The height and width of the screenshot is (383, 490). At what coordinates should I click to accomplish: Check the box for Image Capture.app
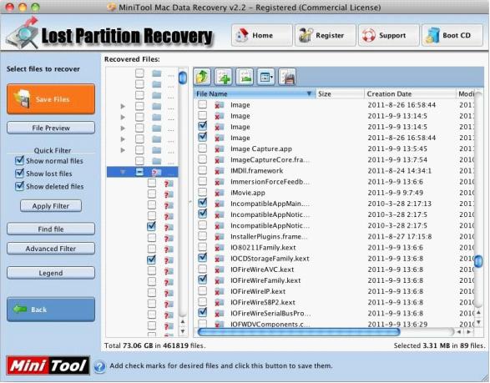[x=203, y=148]
